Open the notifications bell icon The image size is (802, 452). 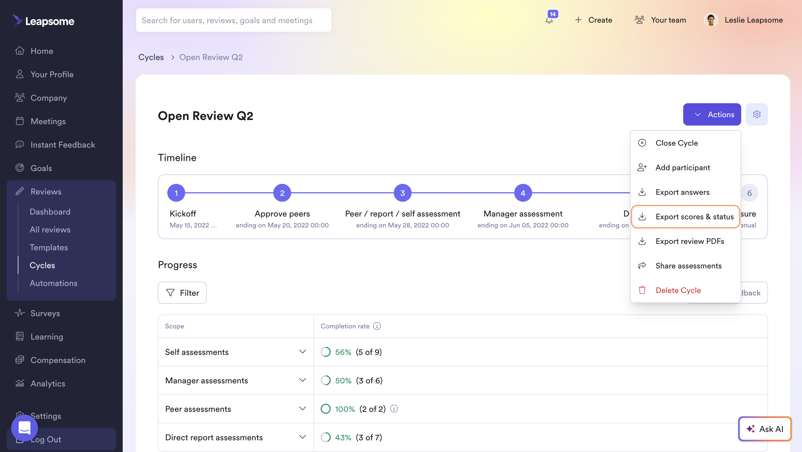tap(549, 20)
